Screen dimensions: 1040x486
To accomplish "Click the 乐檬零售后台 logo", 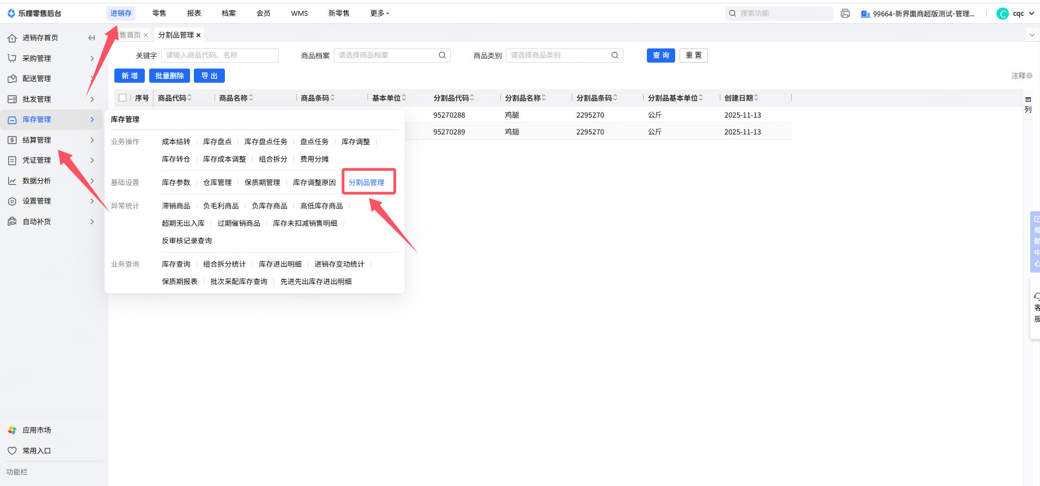I will tap(34, 14).
